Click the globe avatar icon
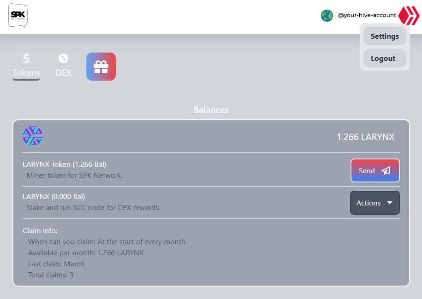Screen dimensions: 422x299 [x=327, y=15]
